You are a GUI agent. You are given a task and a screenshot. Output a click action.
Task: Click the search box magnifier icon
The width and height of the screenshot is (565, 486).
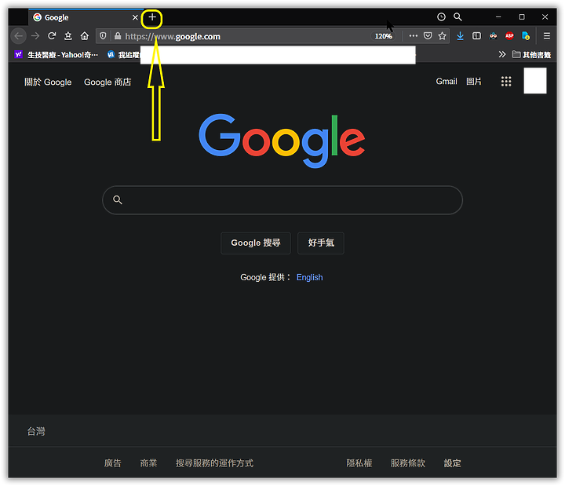pyautogui.click(x=118, y=199)
